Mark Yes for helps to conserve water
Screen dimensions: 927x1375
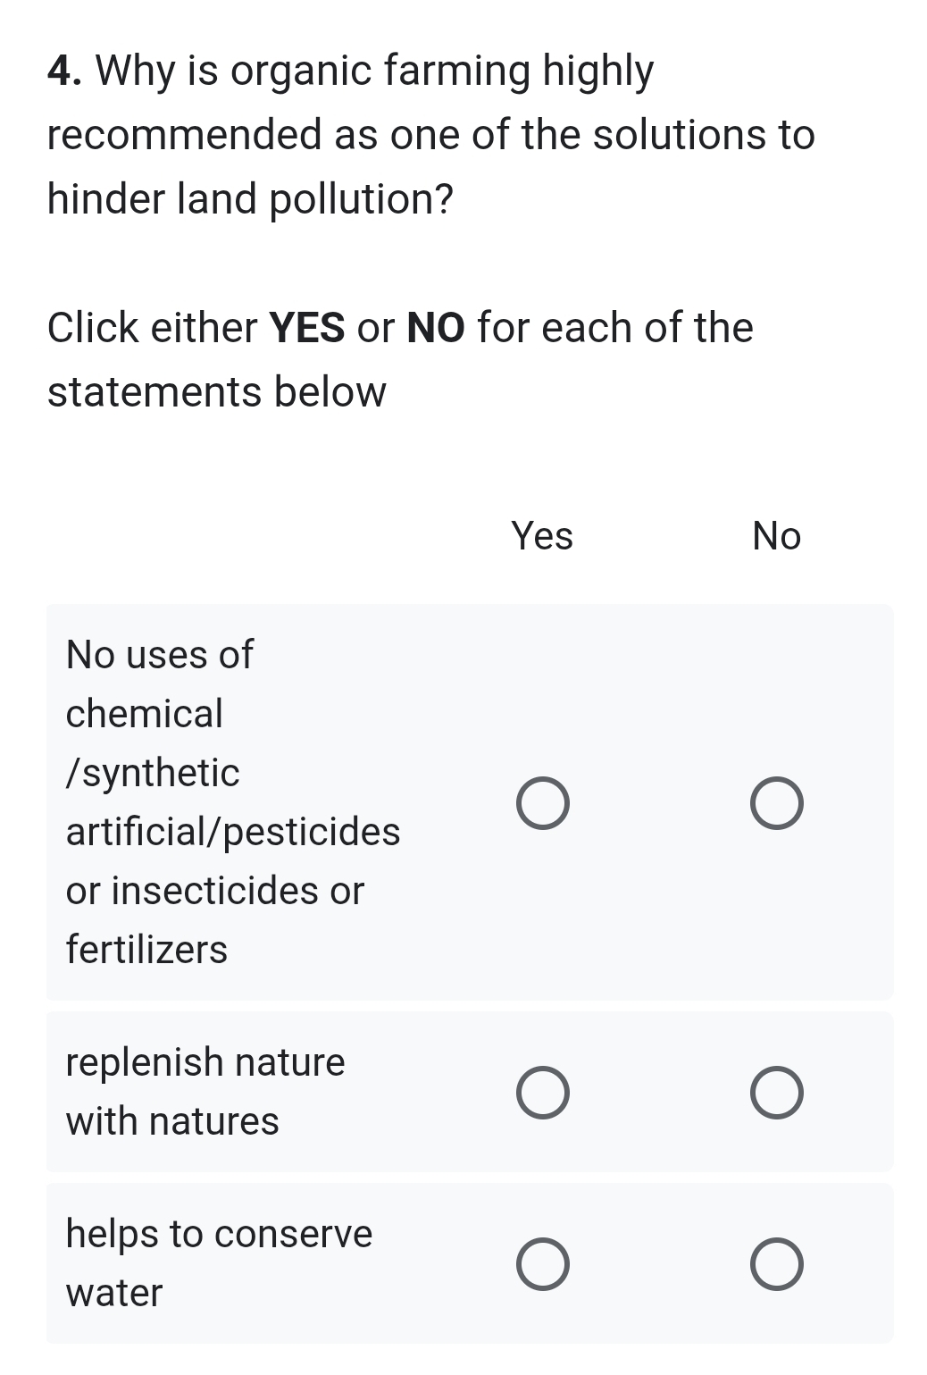(542, 1263)
